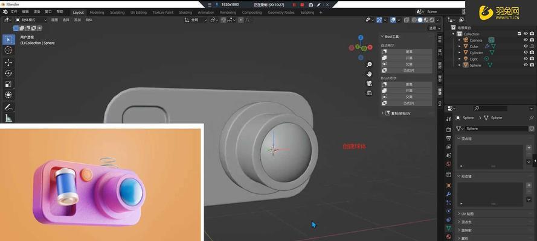Open the Material properties tab
The image size is (537, 241).
[449, 236]
